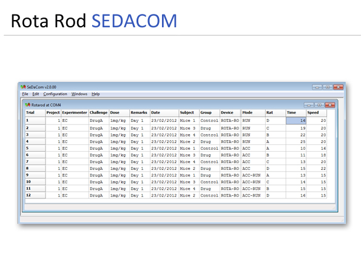Open the Configuration menu
The image size is (364, 273).
pos(55,94)
